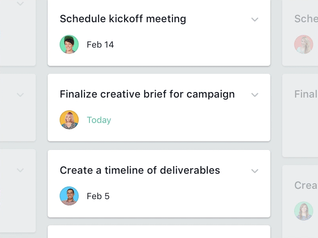The width and height of the screenshot is (318, 238).
Task: Select the partial card starting with Sche in right column
Action: pos(305,19)
